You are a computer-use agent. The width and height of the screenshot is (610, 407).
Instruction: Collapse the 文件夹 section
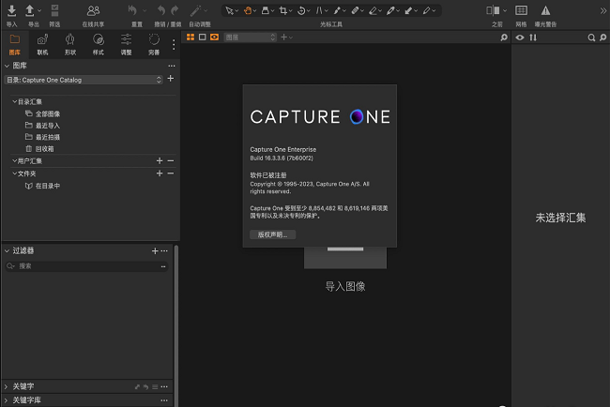pos(14,173)
